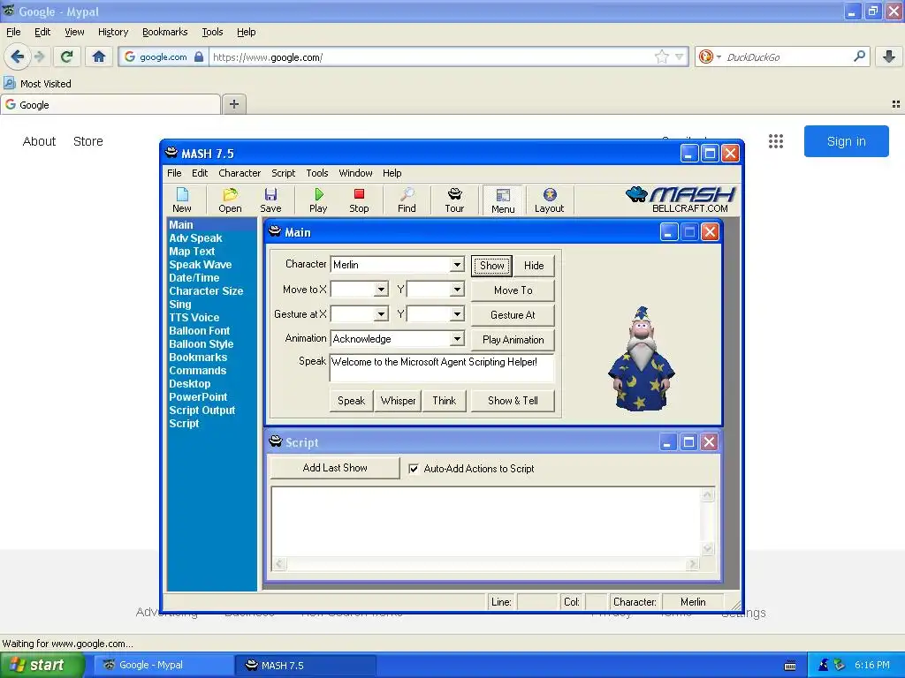Viewport: 905px width, 678px height.
Task: Save the script using Save icon
Action: [x=270, y=200]
